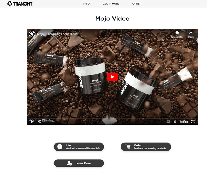Play video with red YouTube play button

point(112,77)
